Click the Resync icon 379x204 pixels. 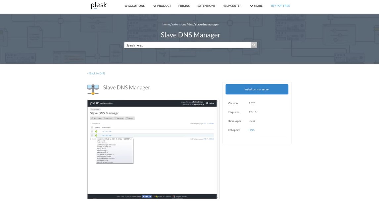[x=127, y=118]
